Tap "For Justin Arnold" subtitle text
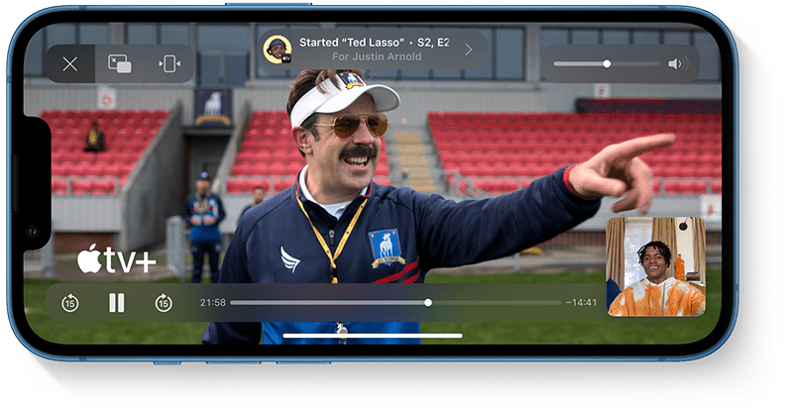 [377, 56]
